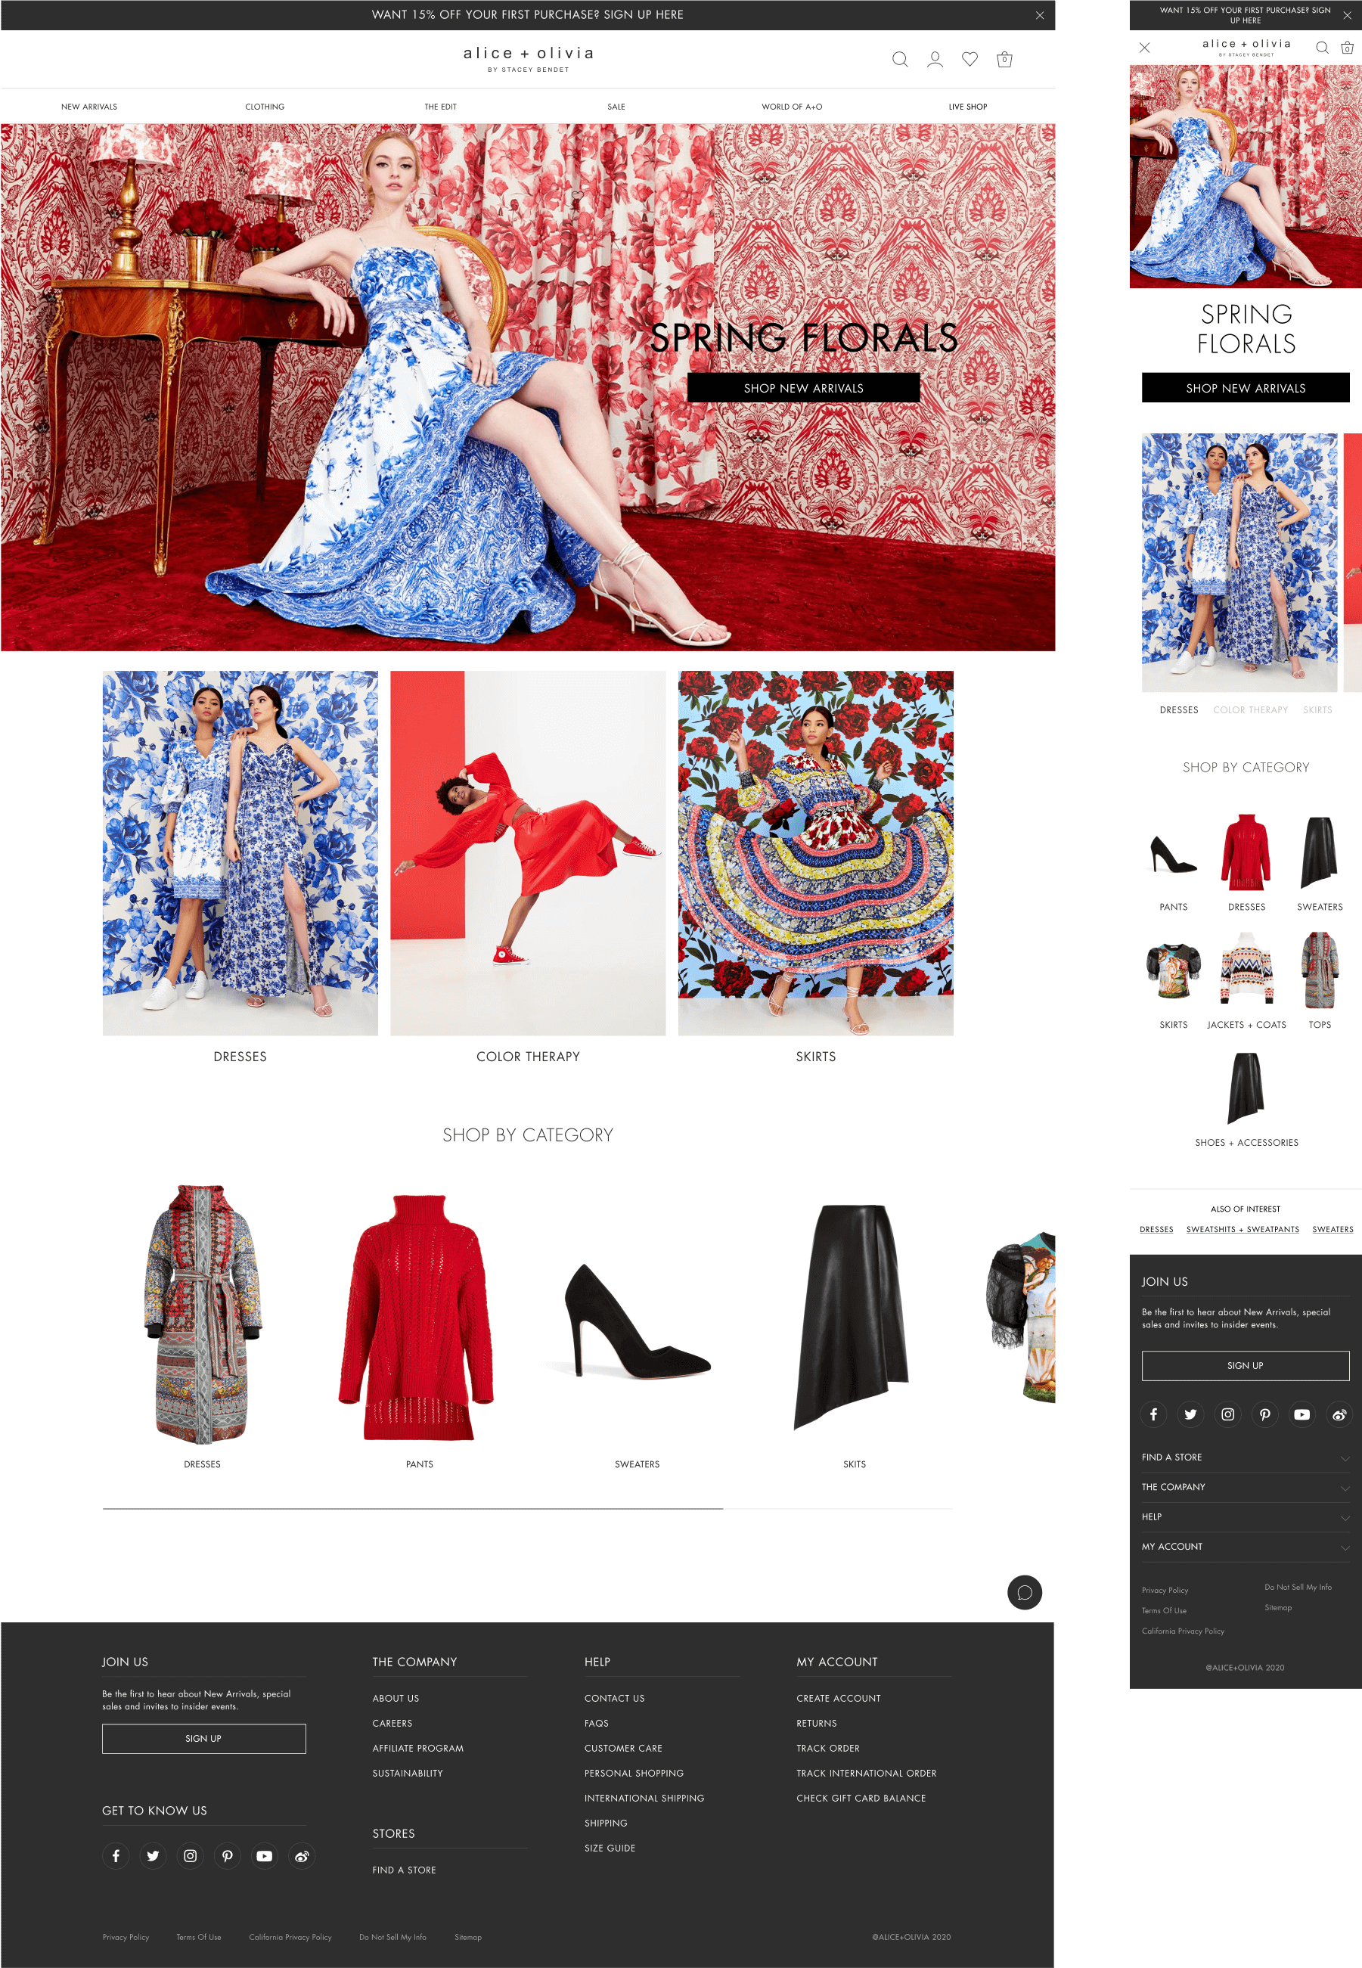Click Shop New Arrivals on desktop hero banner
This screenshot has height=1968, width=1362.
(x=803, y=388)
